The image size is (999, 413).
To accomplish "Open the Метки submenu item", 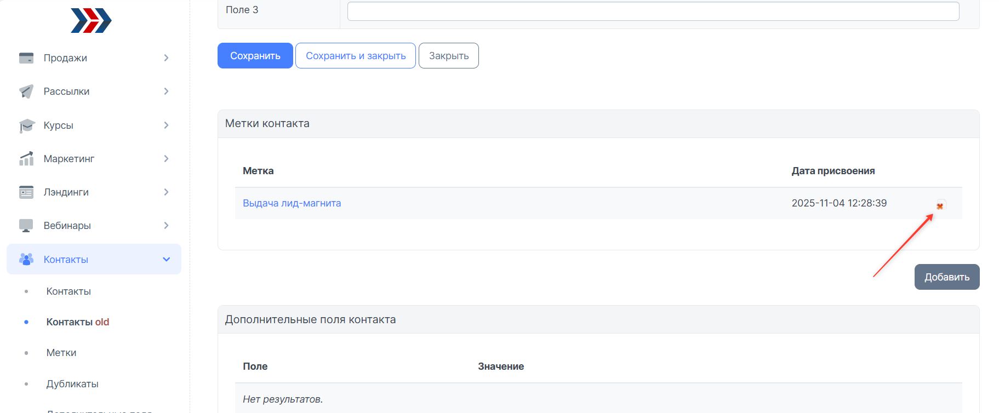I will (x=61, y=353).
